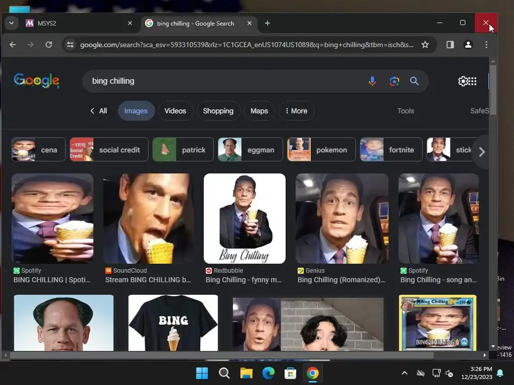The height and width of the screenshot is (385, 514).
Task: Filter images by social credit chip
Action: pos(109,149)
